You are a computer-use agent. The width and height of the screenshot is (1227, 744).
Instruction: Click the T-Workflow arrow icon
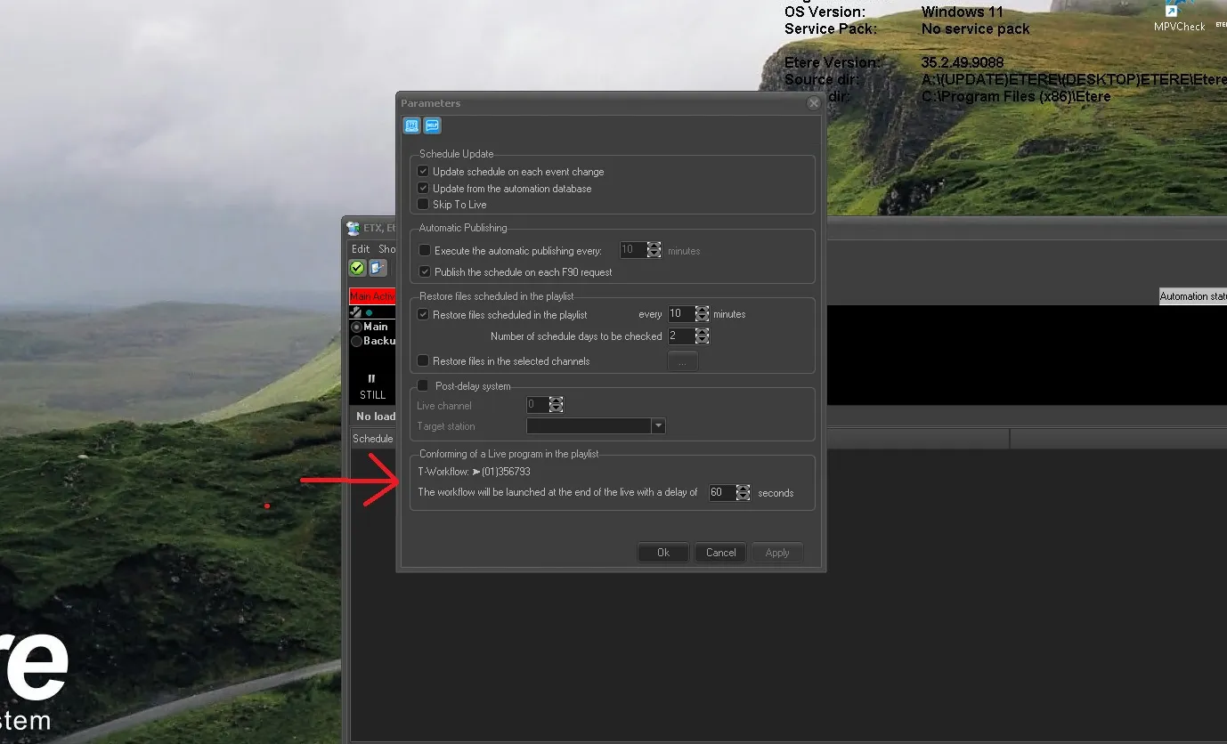(475, 472)
